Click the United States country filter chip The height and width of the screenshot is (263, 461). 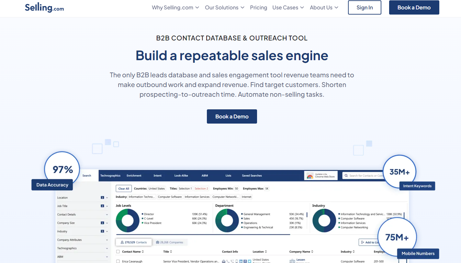coord(157,189)
